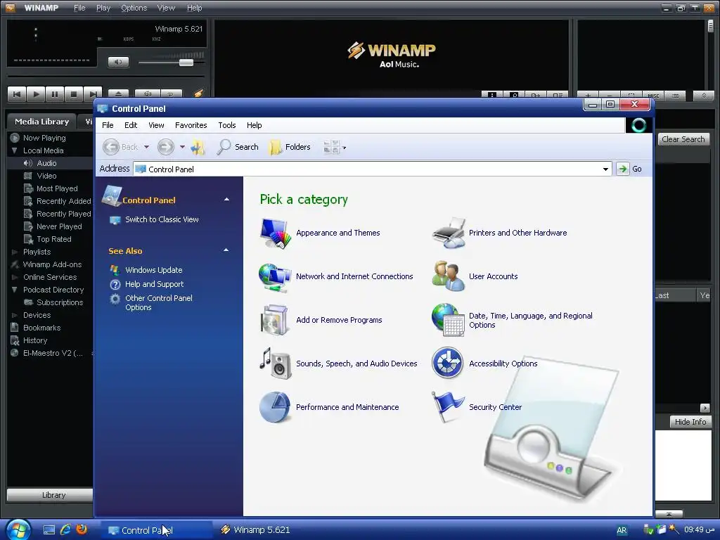Open Winamp Play menu

click(103, 8)
